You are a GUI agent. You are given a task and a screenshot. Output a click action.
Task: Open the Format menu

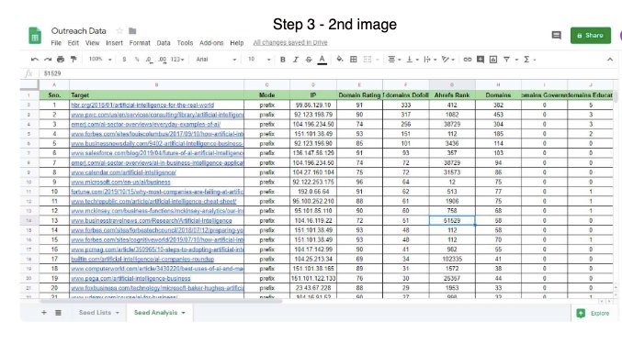(140, 43)
